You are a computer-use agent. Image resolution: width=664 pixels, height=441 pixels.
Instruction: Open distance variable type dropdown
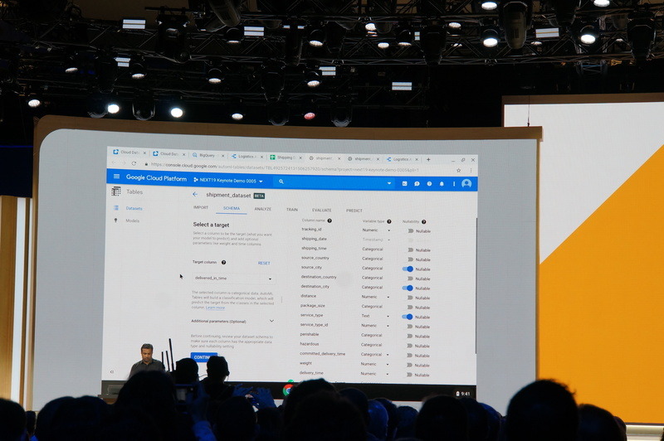[375, 297]
